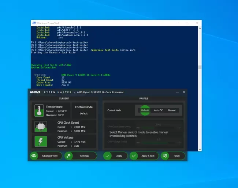Click the AMD logo in Ryzen Master
This screenshot has width=238, height=188.
pyautogui.click(x=35, y=92)
